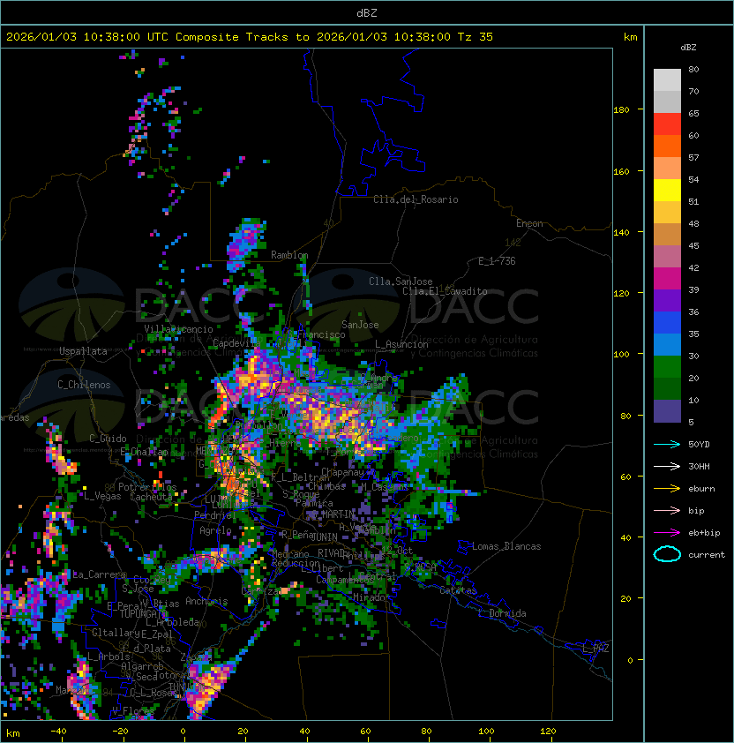Click the bip pink arrow legend icon

[x=667, y=510]
